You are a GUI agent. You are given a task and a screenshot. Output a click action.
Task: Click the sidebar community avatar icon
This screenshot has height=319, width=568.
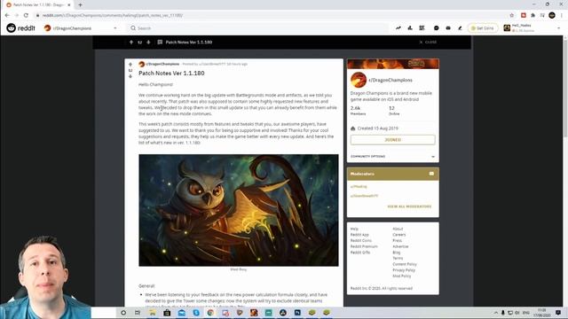(x=359, y=80)
